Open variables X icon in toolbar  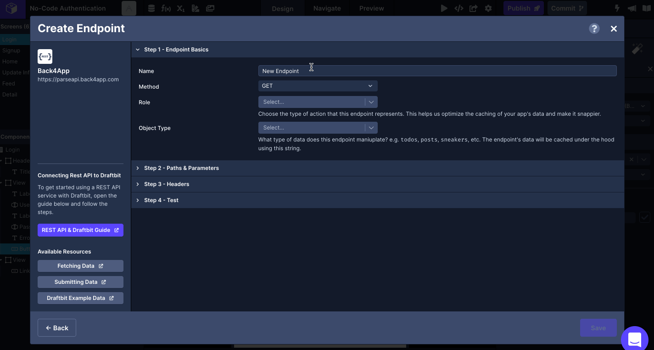pos(181,8)
